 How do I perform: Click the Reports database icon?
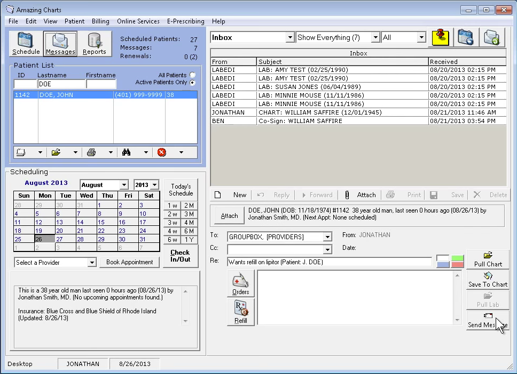[x=94, y=43]
